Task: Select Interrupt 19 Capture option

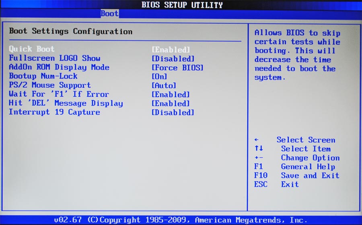Action: point(54,112)
